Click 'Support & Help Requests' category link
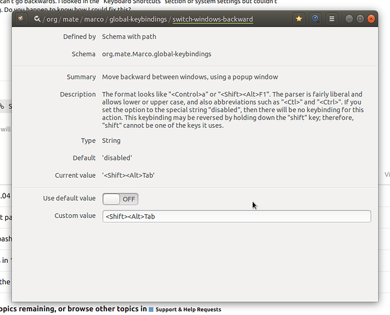This screenshot has width=390, height=315. tap(188, 309)
